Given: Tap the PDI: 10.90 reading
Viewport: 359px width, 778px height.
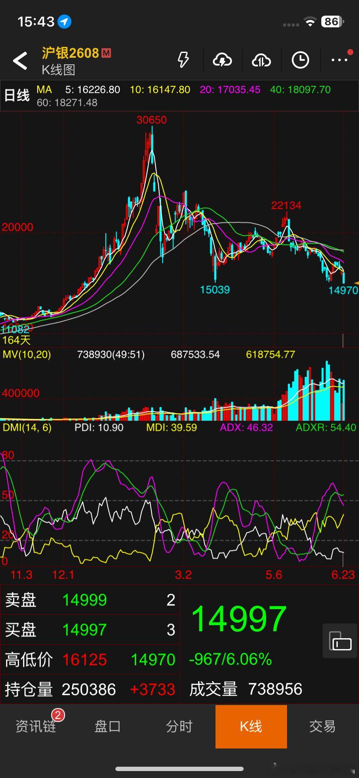Looking at the screenshot, I should (99, 428).
